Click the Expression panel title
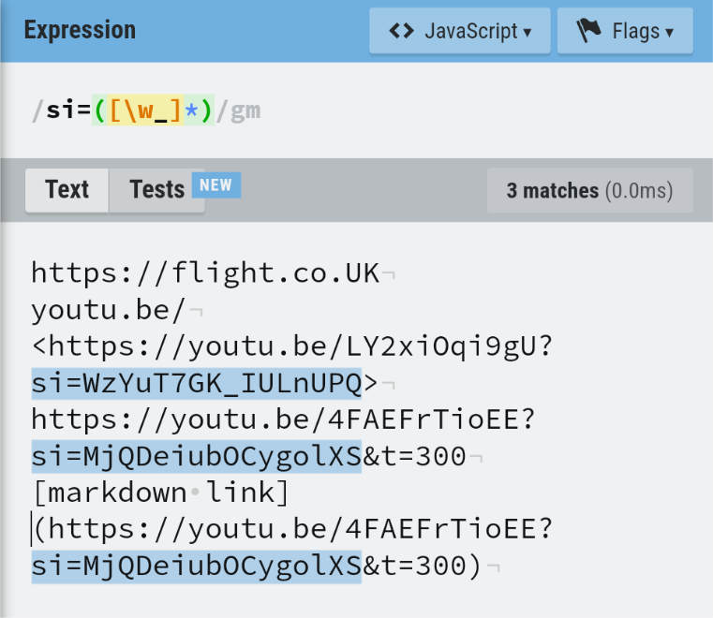 click(80, 30)
